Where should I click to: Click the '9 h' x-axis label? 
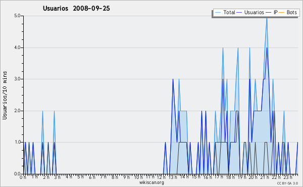pyautogui.click(x=126, y=177)
